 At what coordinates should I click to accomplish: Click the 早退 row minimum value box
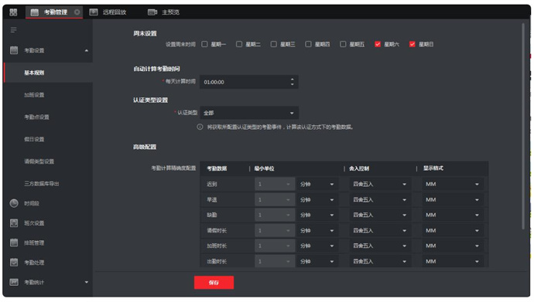coord(275,200)
